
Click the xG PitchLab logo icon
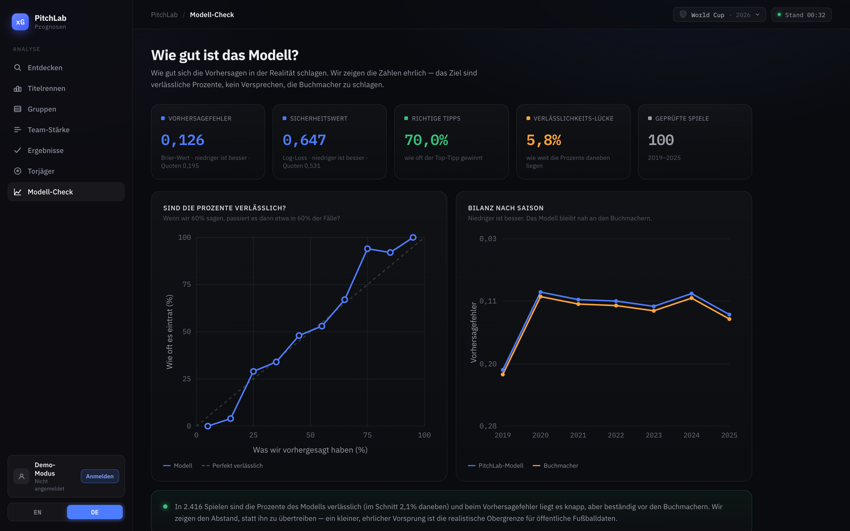tap(20, 22)
